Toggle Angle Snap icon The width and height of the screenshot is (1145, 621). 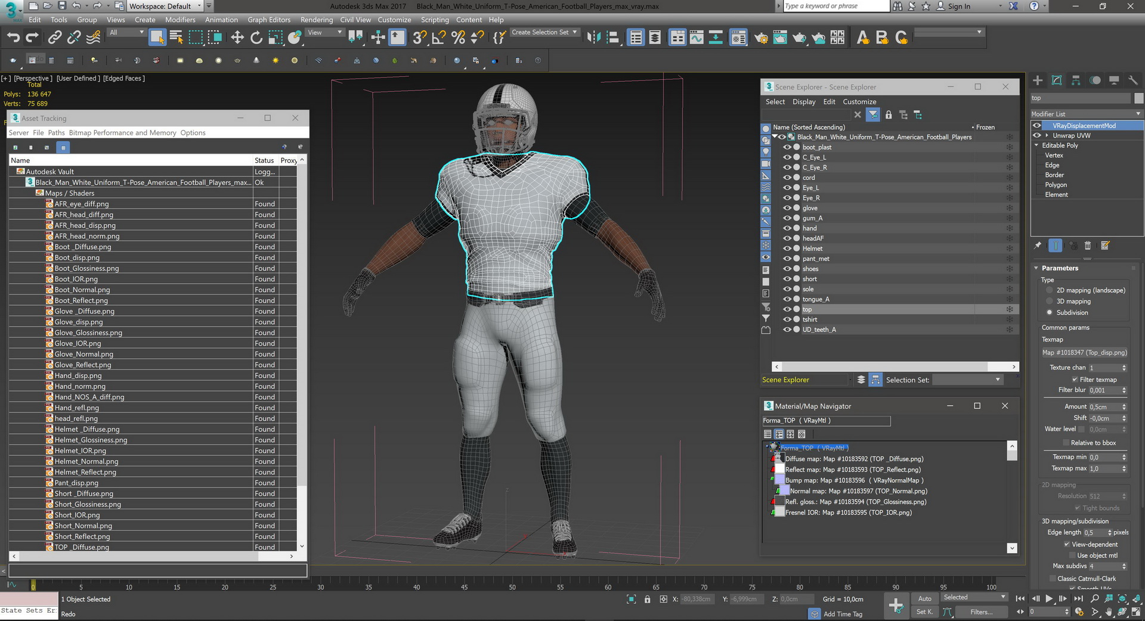(438, 38)
